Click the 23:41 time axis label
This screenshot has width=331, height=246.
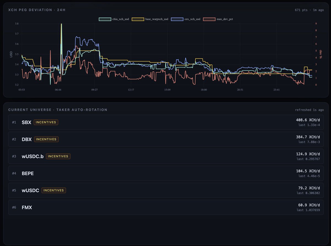click(276, 90)
